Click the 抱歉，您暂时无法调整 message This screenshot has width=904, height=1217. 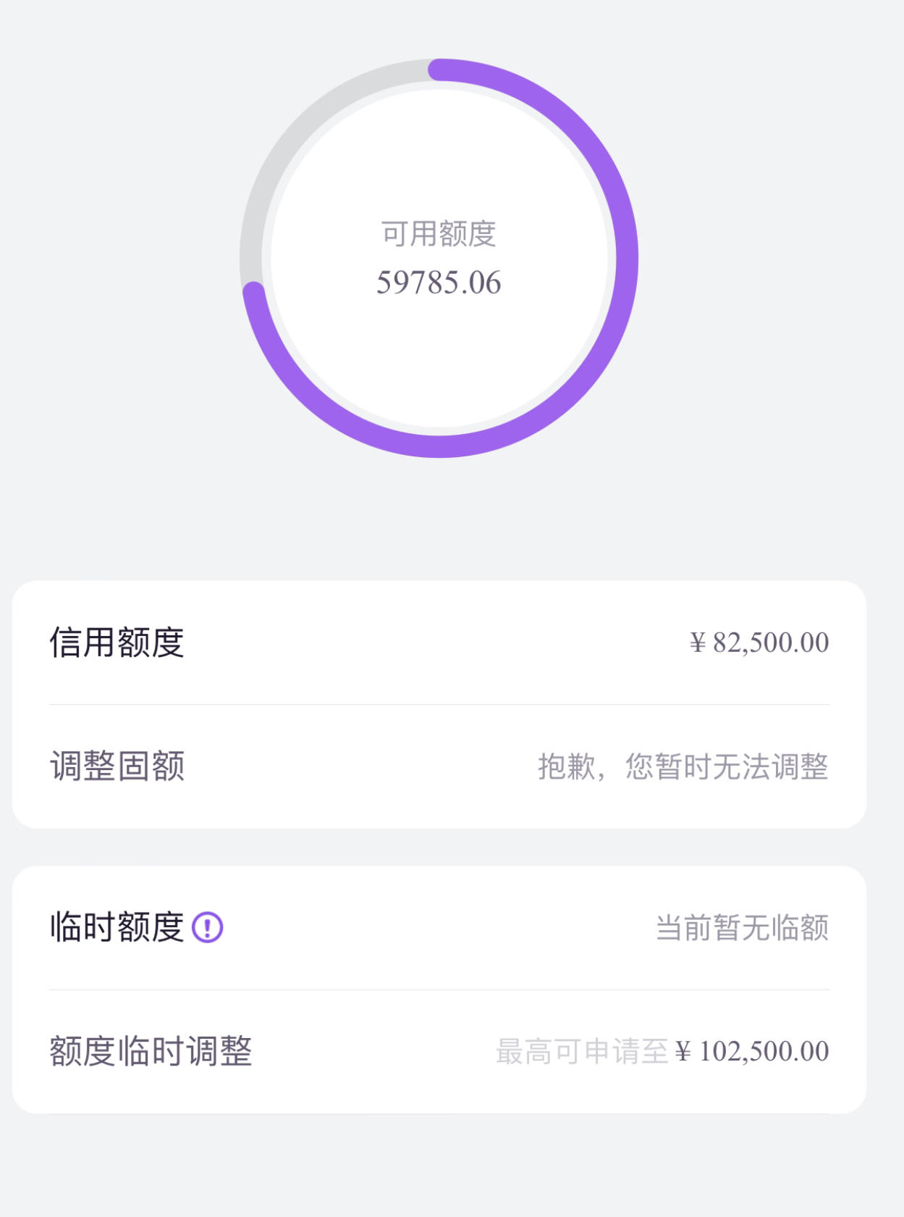[683, 766]
